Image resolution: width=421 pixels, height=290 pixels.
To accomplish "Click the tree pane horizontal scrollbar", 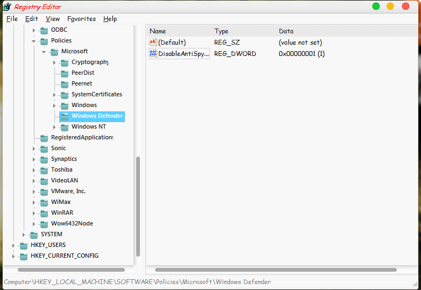I will (x=71, y=270).
